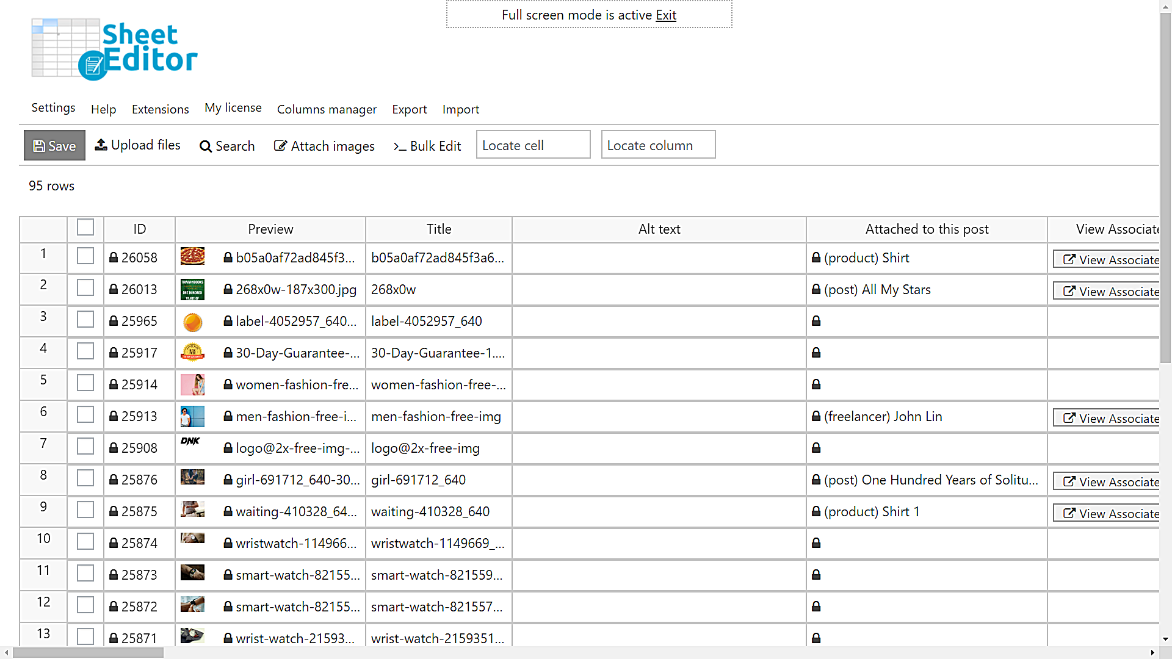Click the lock icon beside ID 26058
The width and height of the screenshot is (1172, 659).
tap(114, 257)
